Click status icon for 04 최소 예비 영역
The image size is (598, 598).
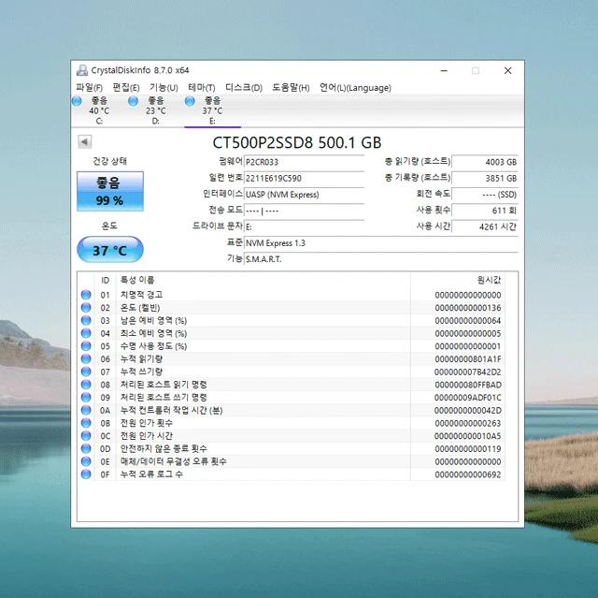tap(86, 333)
